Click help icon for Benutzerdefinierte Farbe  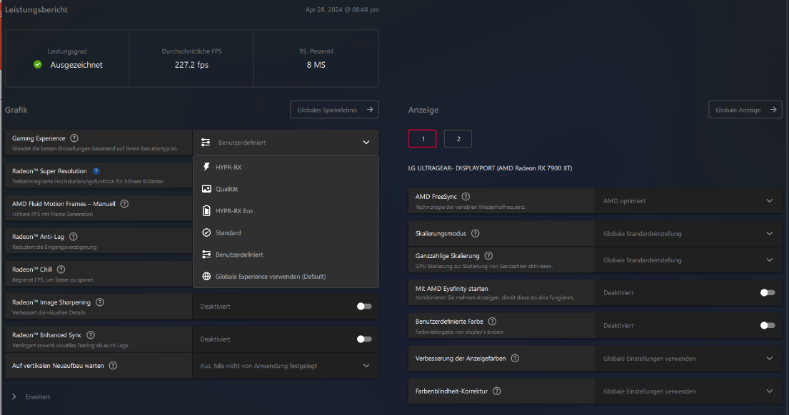492,322
